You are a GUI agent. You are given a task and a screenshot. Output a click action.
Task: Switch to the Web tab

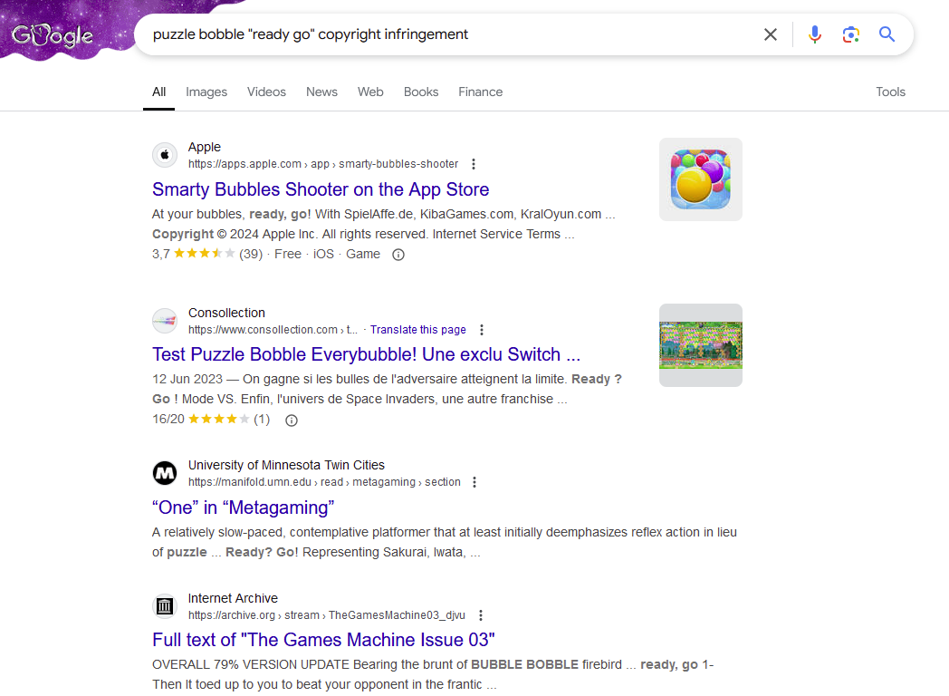click(x=370, y=92)
